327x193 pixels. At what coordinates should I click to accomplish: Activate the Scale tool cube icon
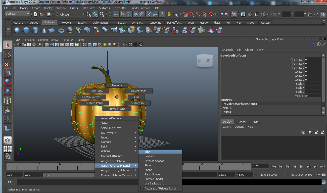point(8,91)
